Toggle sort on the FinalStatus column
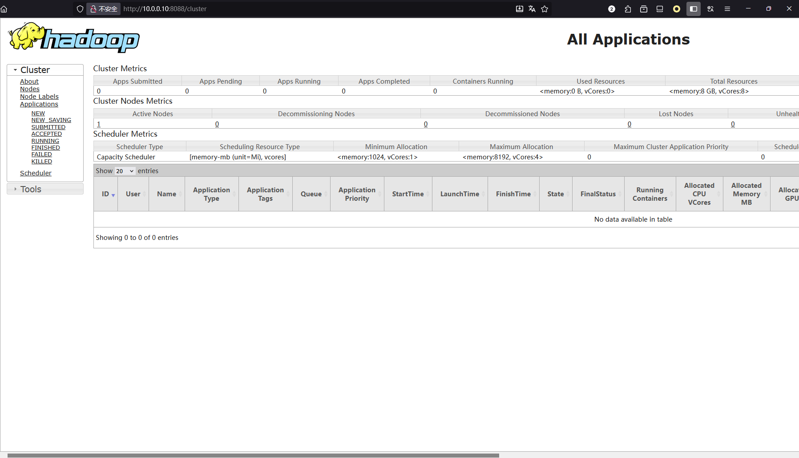 coord(598,194)
